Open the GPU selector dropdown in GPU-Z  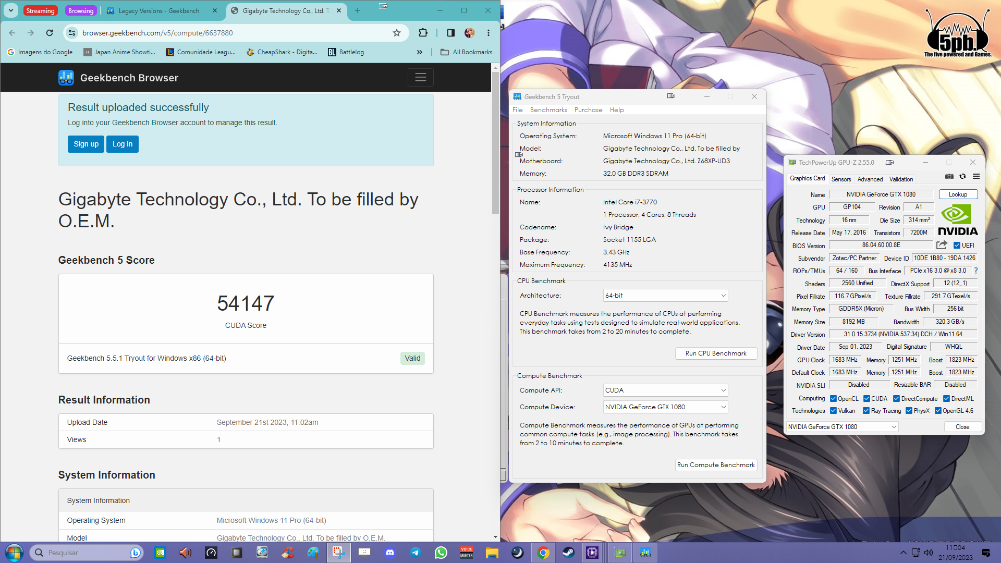(842, 427)
